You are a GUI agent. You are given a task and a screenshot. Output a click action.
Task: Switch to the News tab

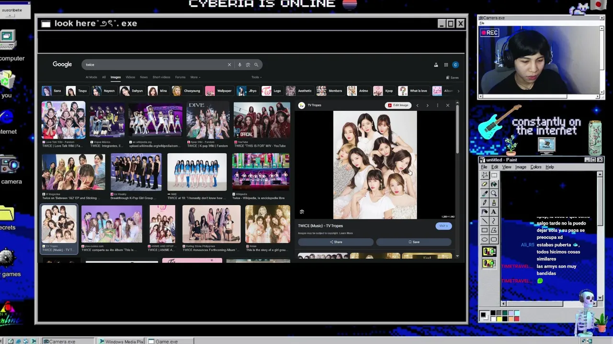pos(144,77)
